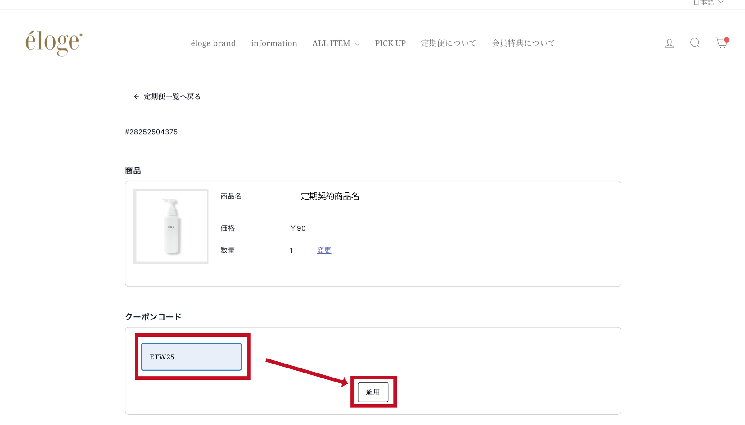Image resolution: width=745 pixels, height=425 pixels.
Task: Click the product bottle thumbnail
Action: pyautogui.click(x=171, y=227)
